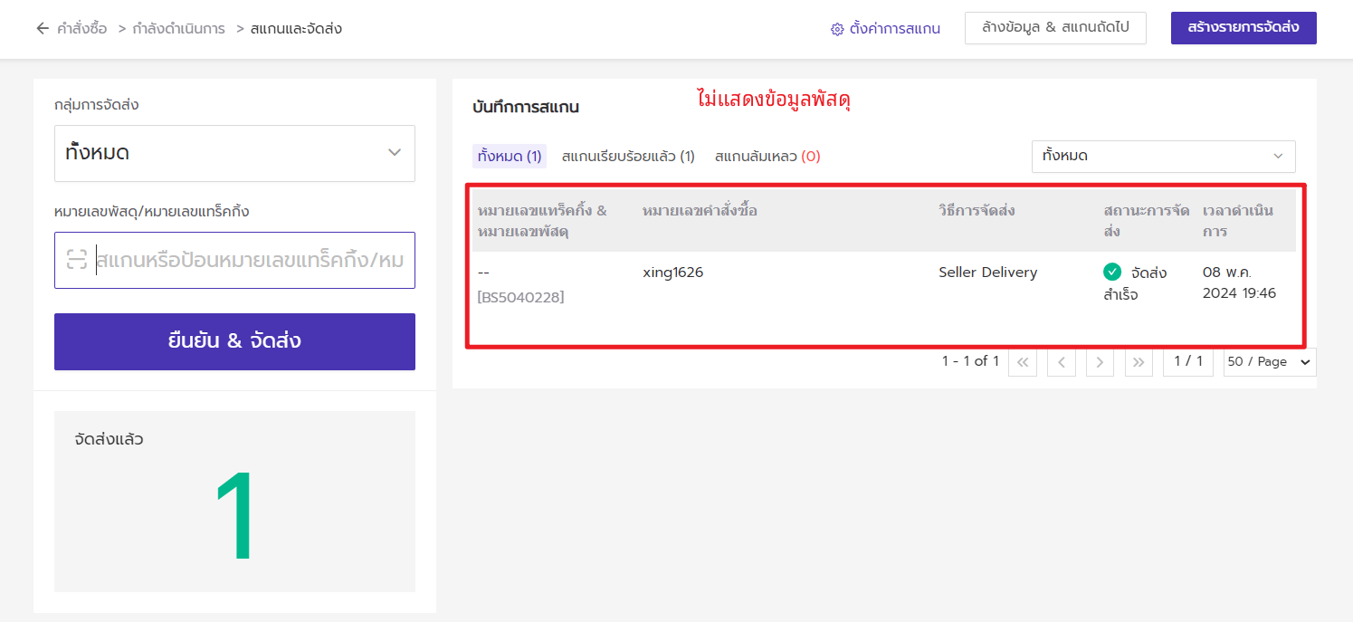Open the กำลังดำเนินการ breadcrumb
The height and width of the screenshot is (622, 1353).
(x=179, y=29)
